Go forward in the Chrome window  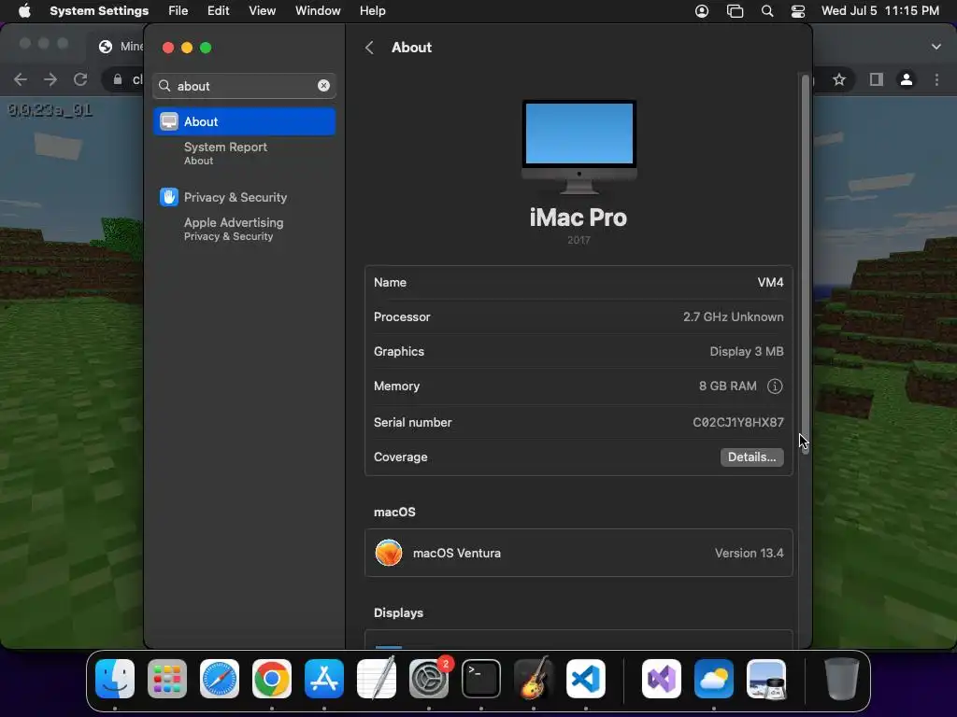pos(50,79)
